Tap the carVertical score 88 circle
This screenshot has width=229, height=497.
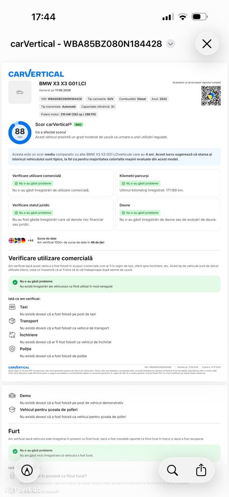(20, 132)
